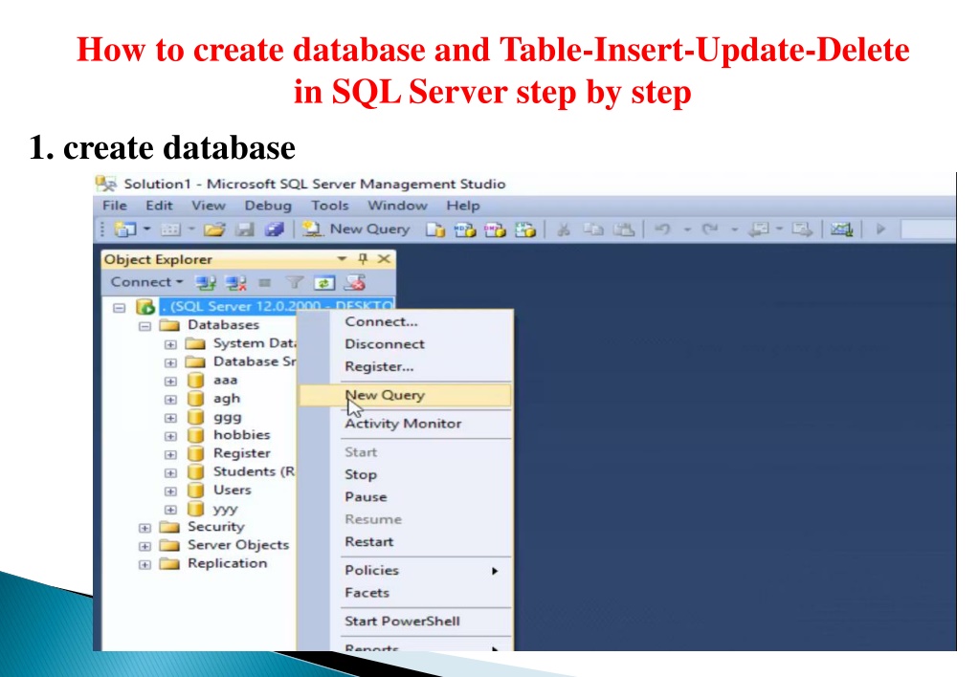Close the Object Explorer panel
979x677 pixels.
coord(384,258)
